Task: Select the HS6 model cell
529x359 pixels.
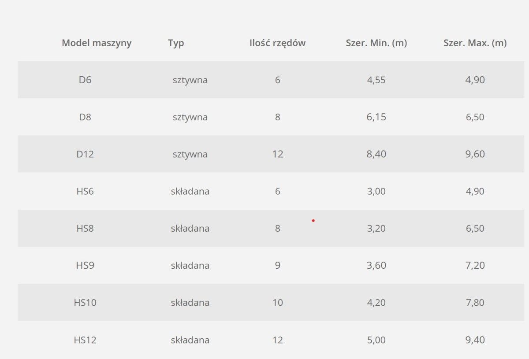Action: click(x=85, y=191)
